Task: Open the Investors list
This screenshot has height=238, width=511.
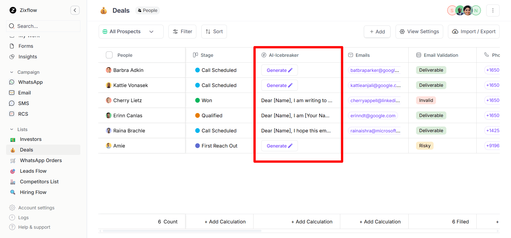Action: (x=31, y=139)
